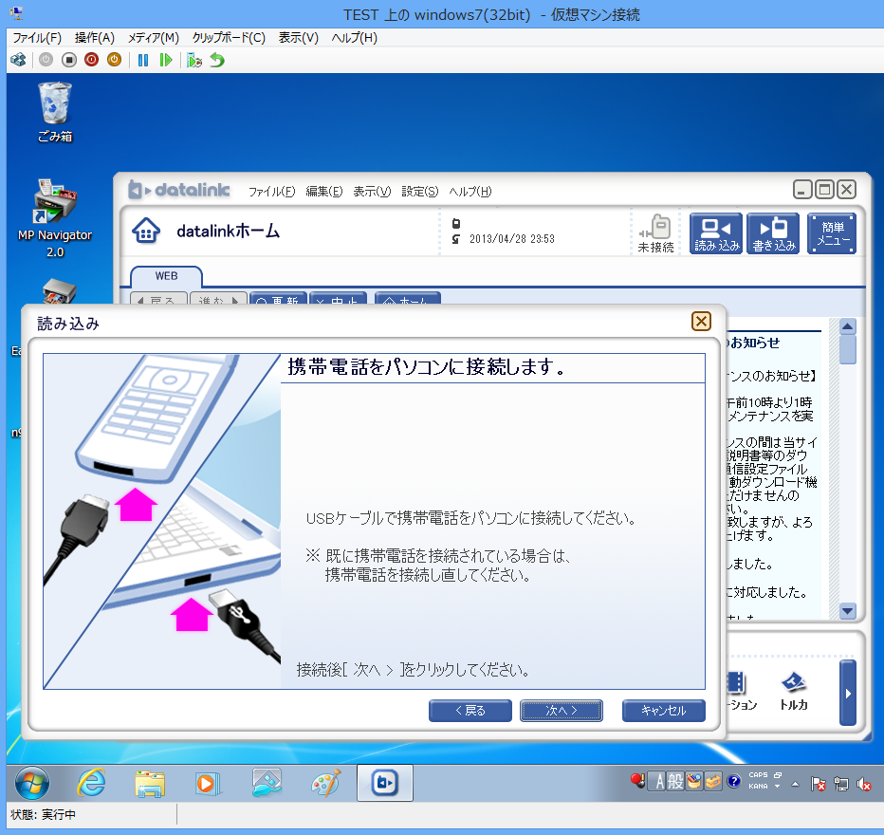Click the green Revert arrow icon

tap(217, 60)
